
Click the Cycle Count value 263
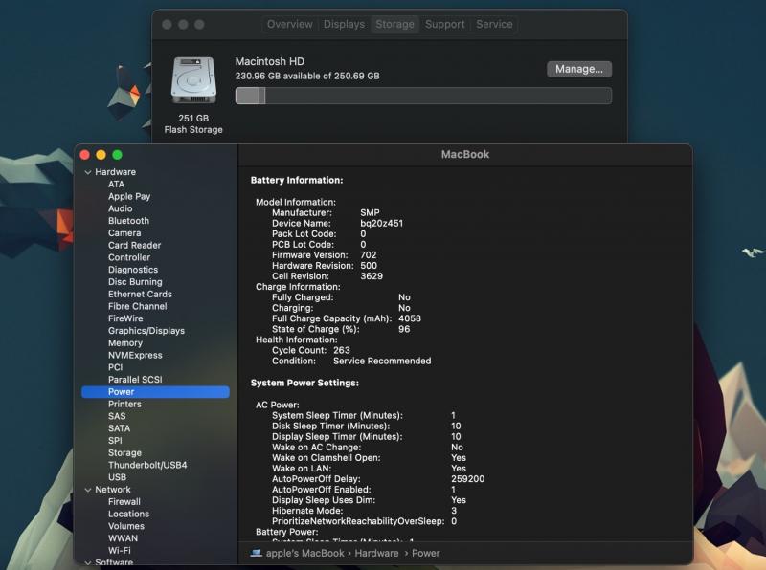click(342, 350)
